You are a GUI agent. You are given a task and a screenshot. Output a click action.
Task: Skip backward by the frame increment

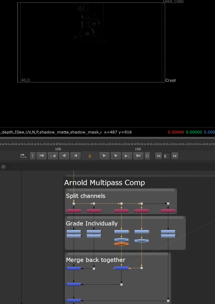pos(159,156)
